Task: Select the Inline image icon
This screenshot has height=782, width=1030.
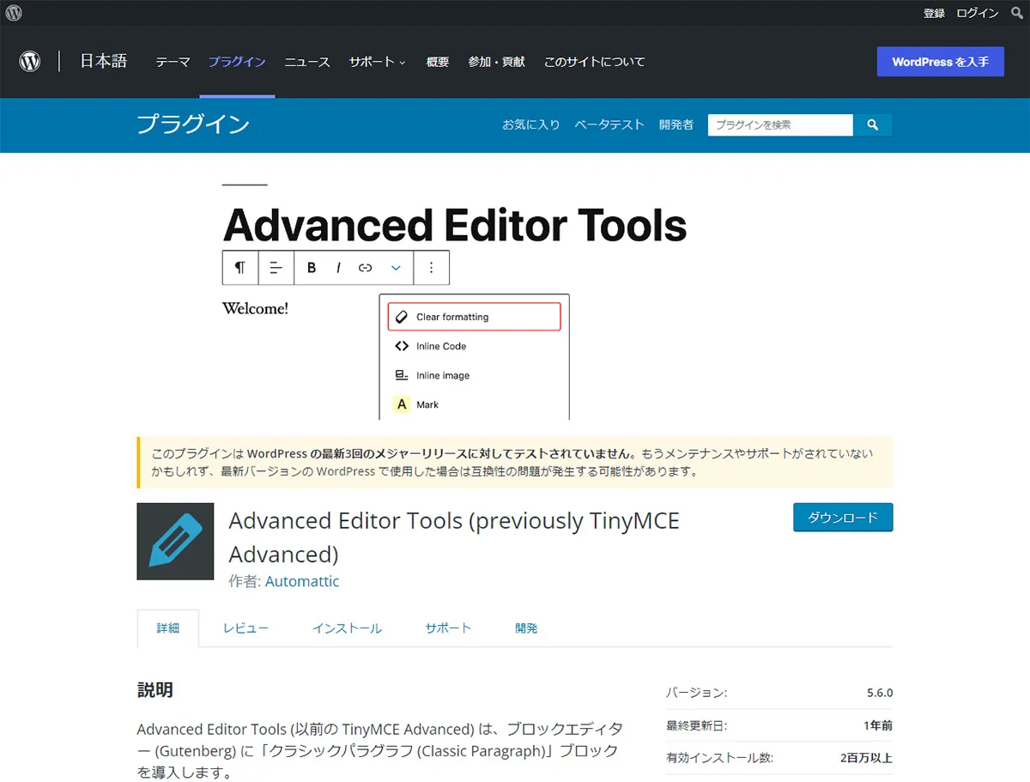Action: [x=402, y=375]
